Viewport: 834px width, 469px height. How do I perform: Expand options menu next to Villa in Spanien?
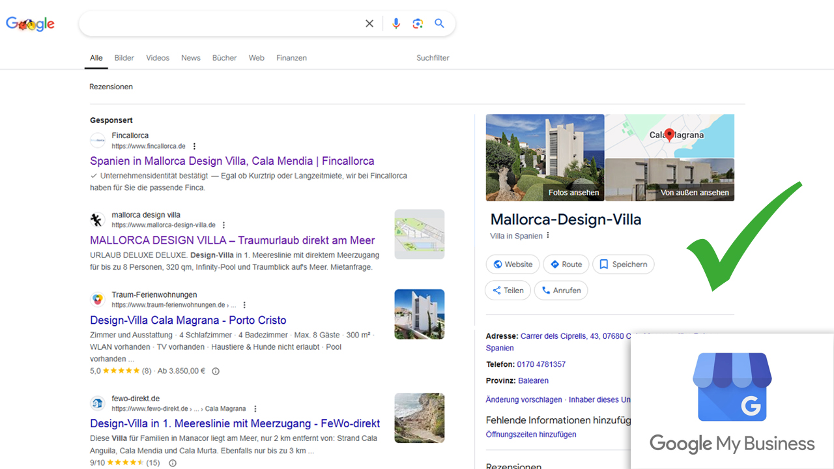click(x=548, y=236)
